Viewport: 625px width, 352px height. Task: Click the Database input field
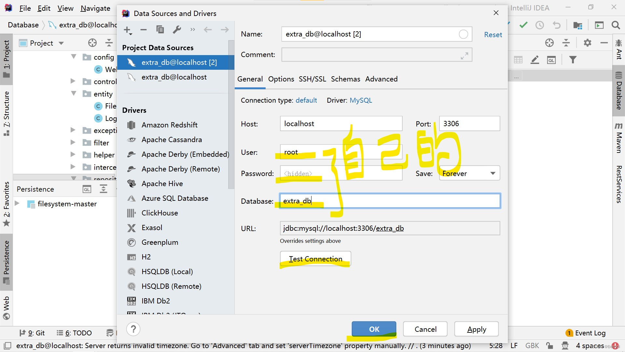coord(389,201)
